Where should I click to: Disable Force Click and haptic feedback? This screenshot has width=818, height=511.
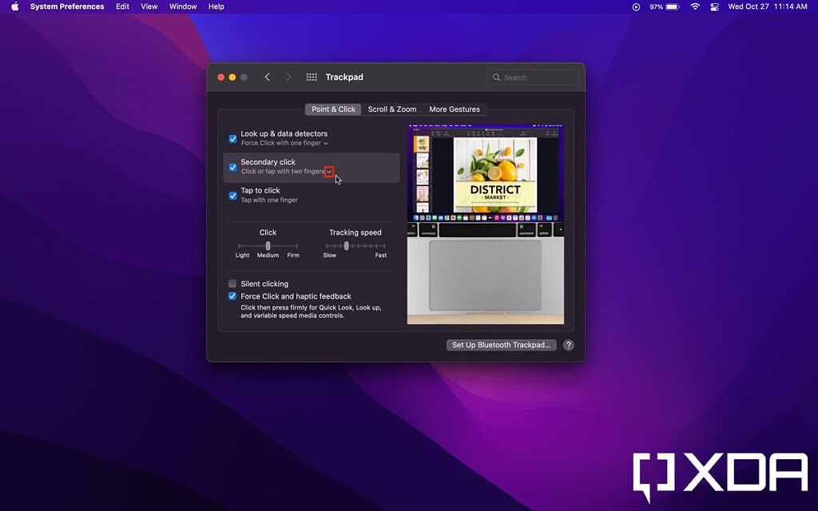tap(232, 296)
